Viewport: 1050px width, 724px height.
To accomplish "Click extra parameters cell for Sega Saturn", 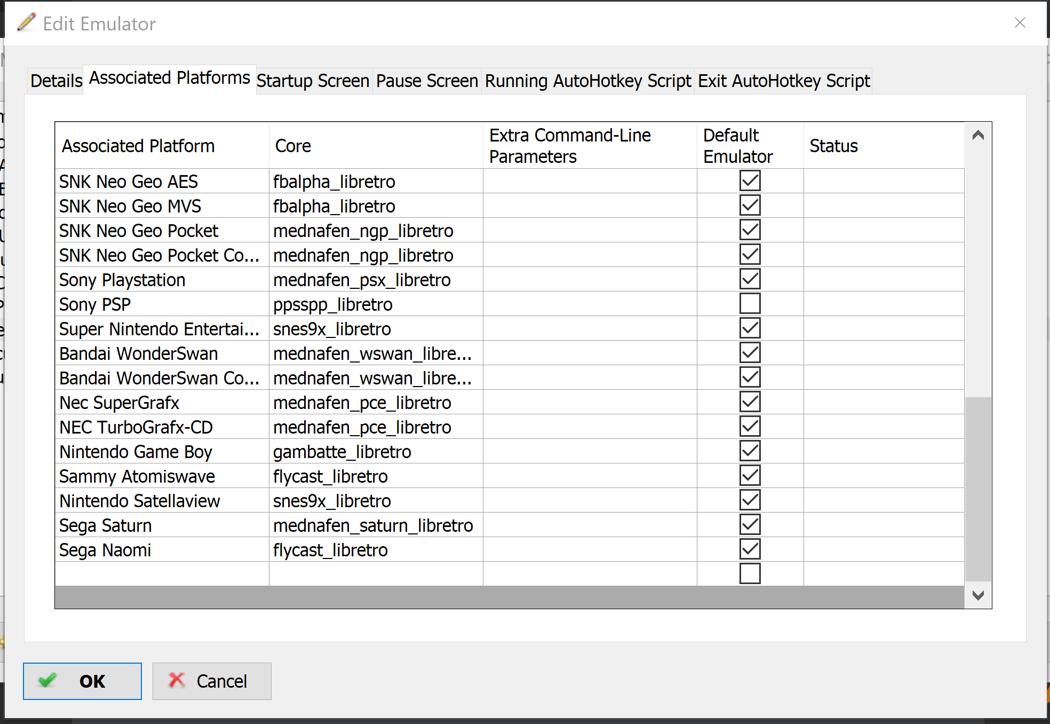I will tap(590, 525).
